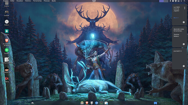This screenshot has height=105, width=188.
Task: Open Brave Web Browser desktop shortcut
Action: pos(7,42)
